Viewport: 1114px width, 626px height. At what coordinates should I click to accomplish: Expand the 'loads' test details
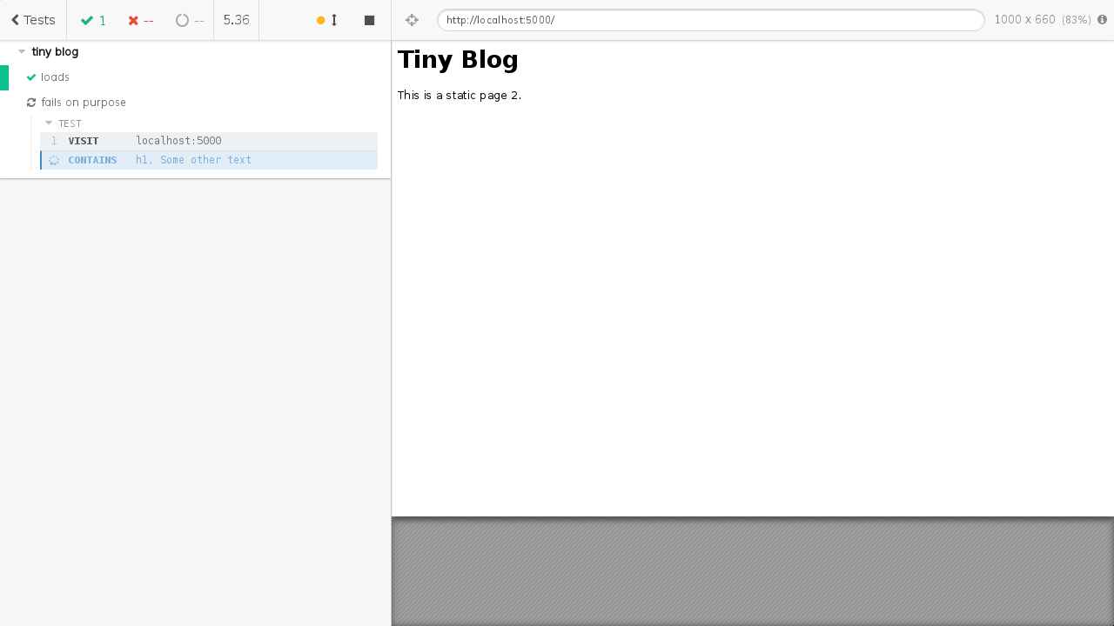[x=55, y=77]
